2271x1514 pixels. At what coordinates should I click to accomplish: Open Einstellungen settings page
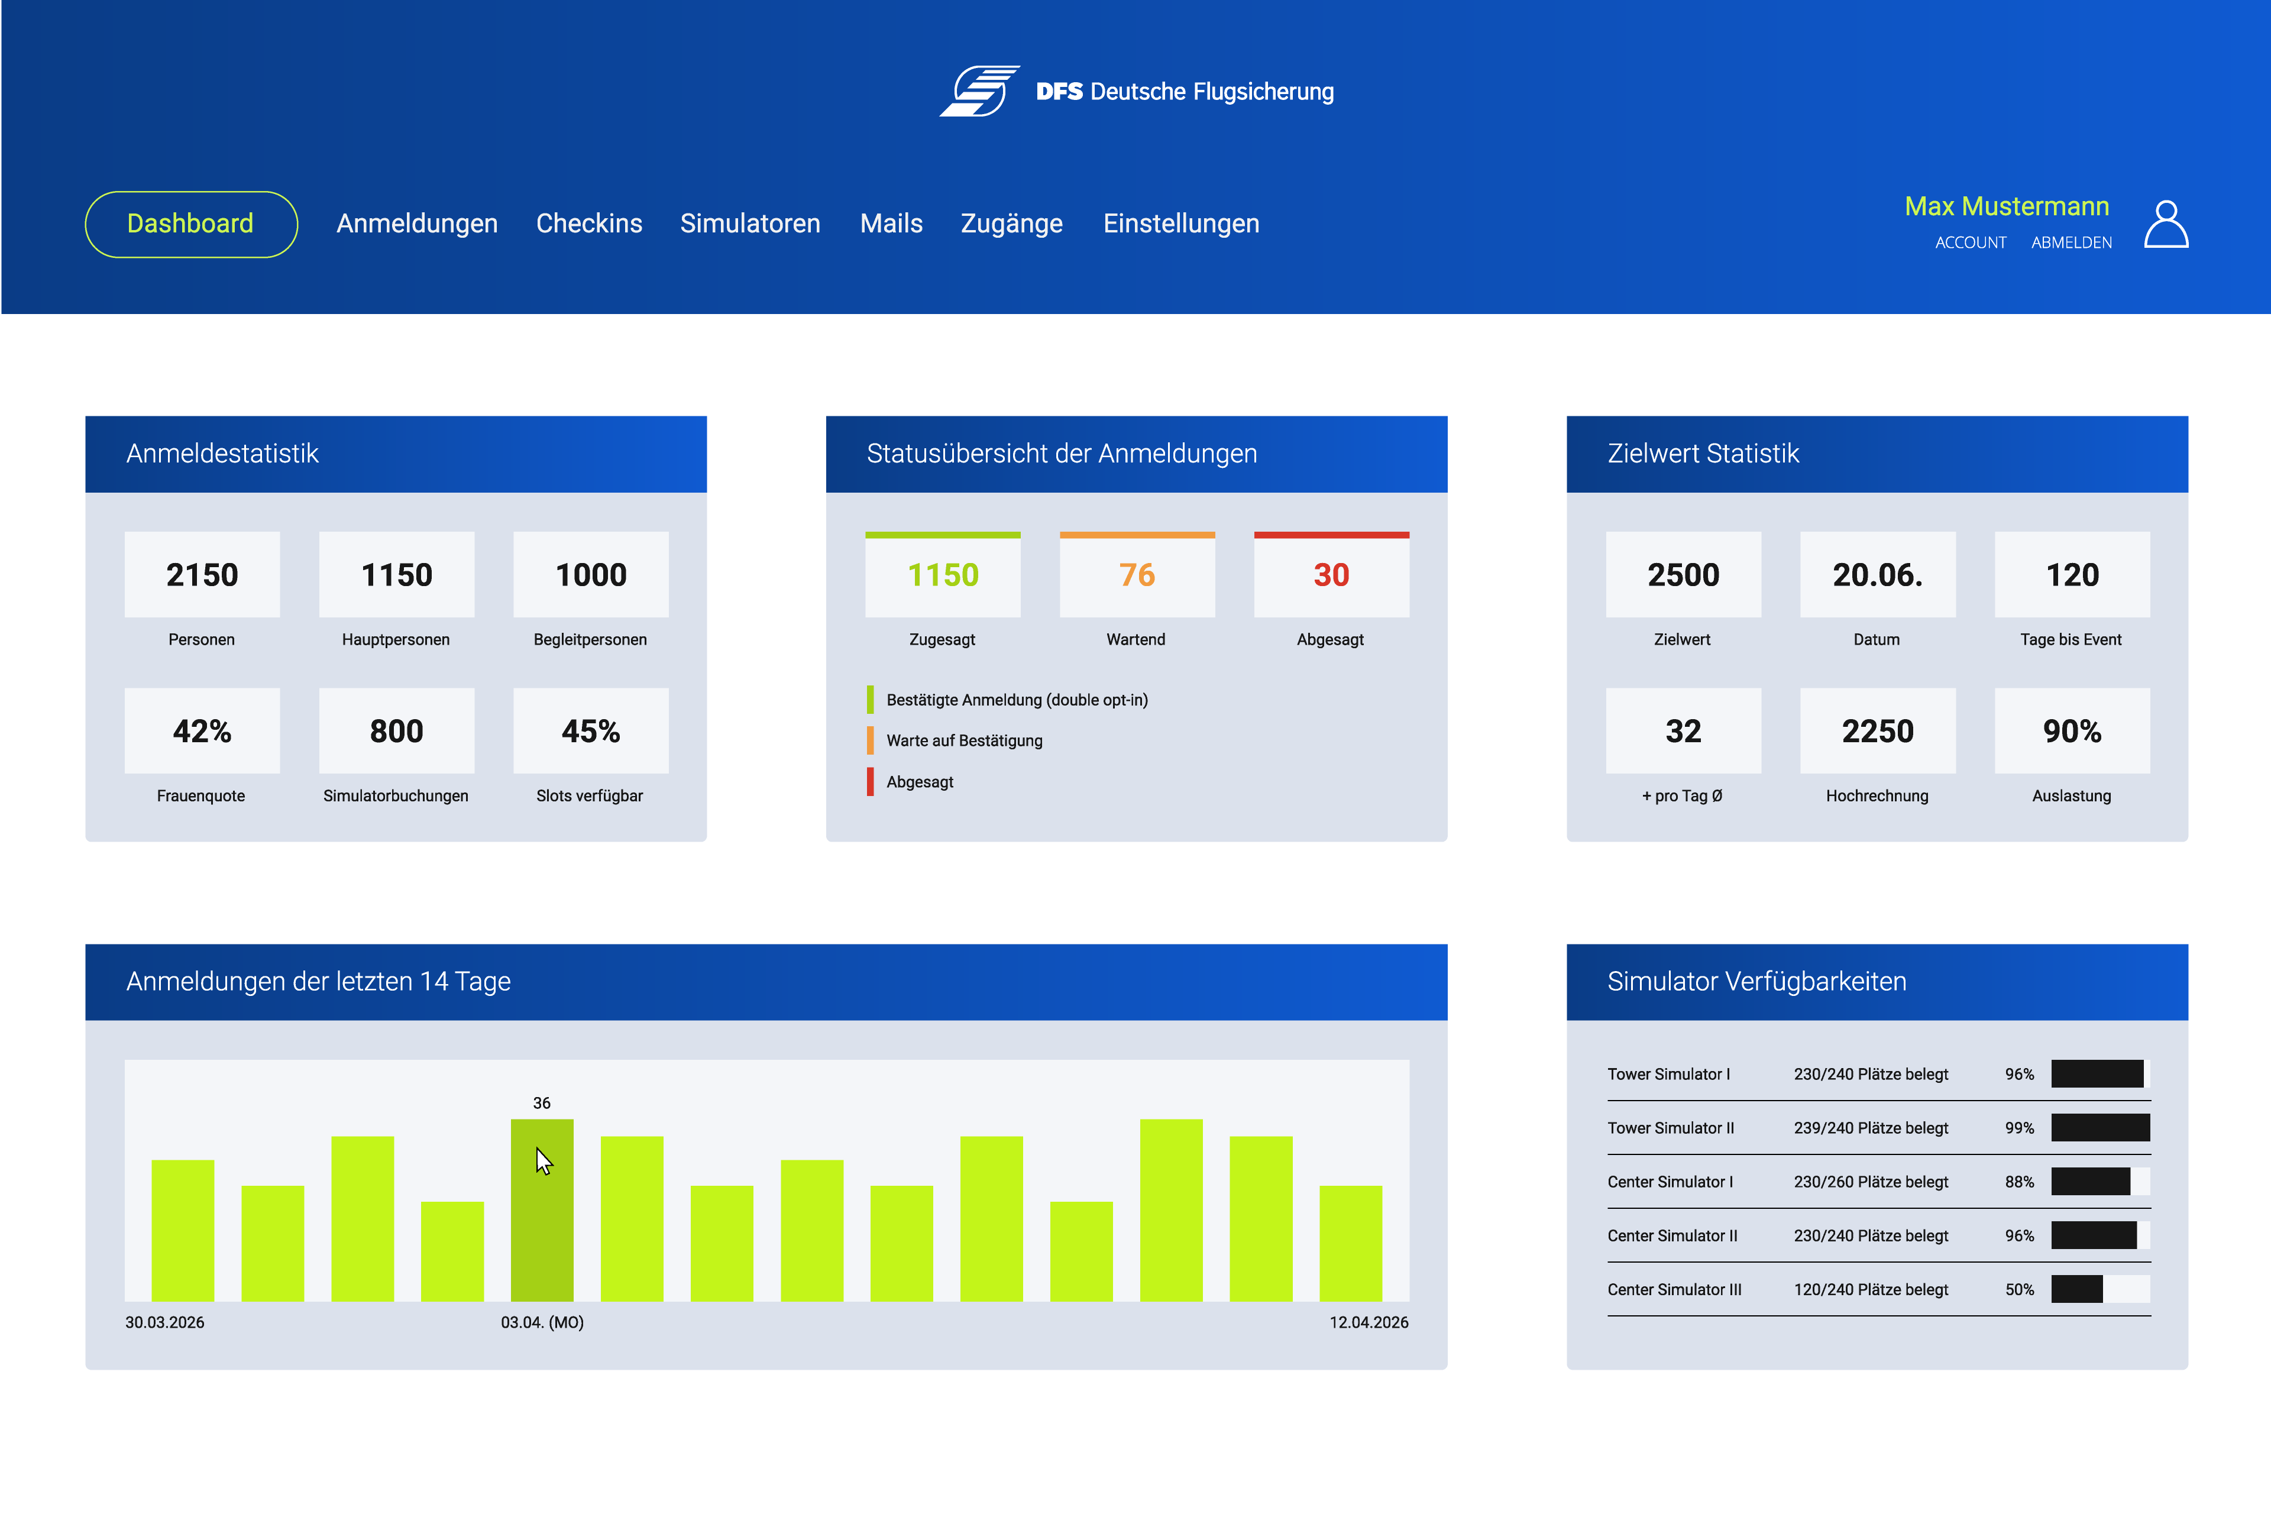point(1181,224)
